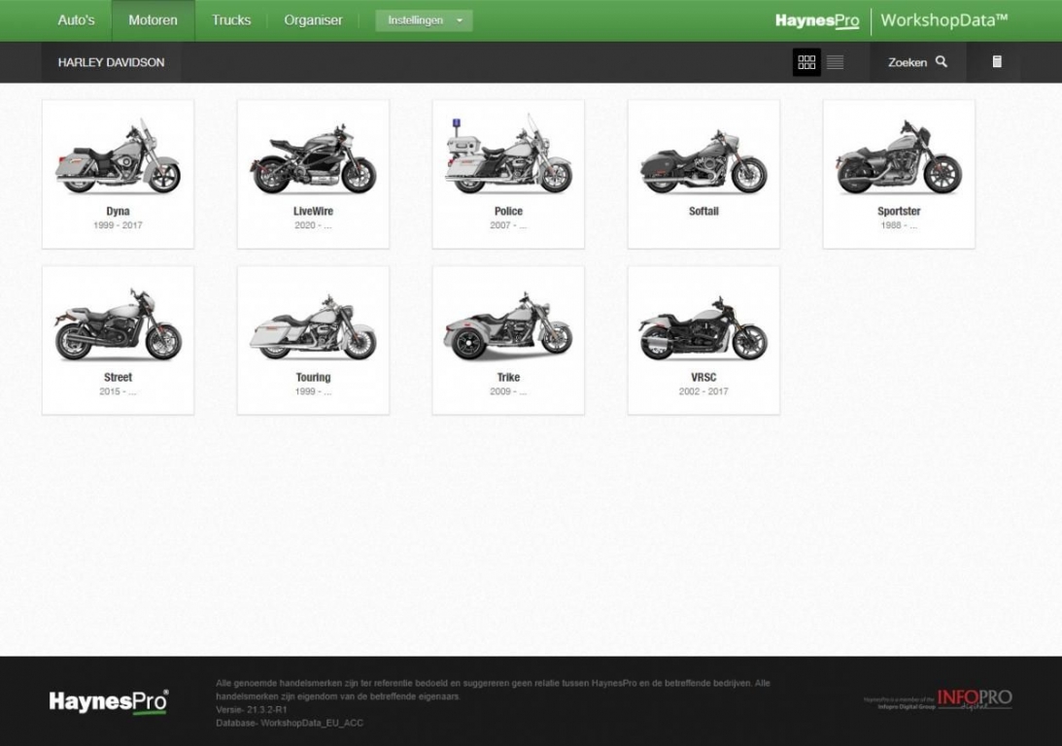This screenshot has height=746, width=1062.
Task: Select the Police motorcycle image
Action: click(508, 155)
